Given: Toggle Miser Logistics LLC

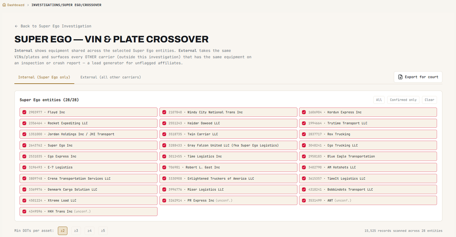Looking at the screenshot, I should [228, 189].
